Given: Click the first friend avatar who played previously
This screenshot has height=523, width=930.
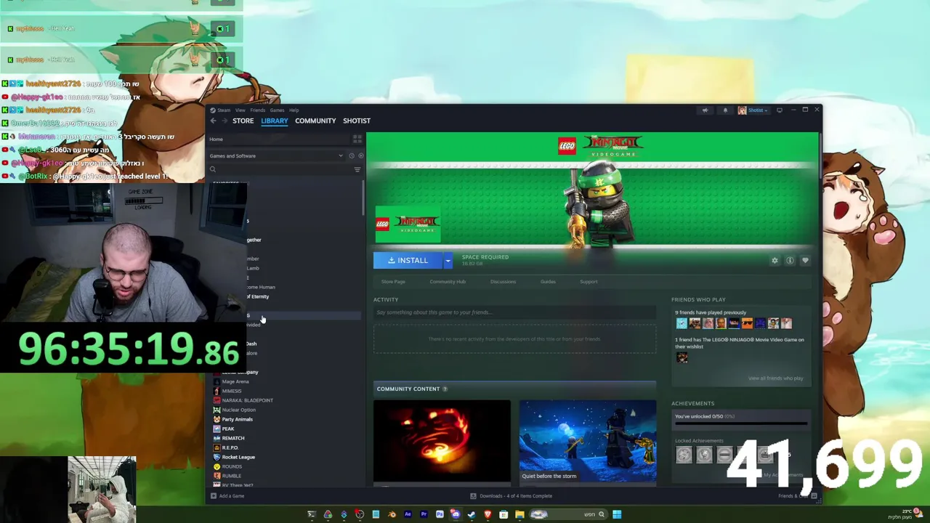Looking at the screenshot, I should point(682,323).
